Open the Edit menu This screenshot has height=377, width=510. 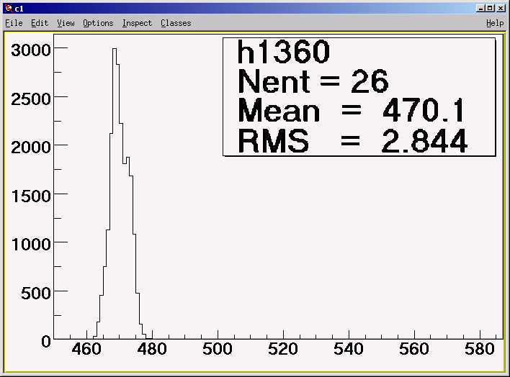coord(40,23)
